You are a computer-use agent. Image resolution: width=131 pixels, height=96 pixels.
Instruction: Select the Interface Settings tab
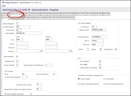16,14
